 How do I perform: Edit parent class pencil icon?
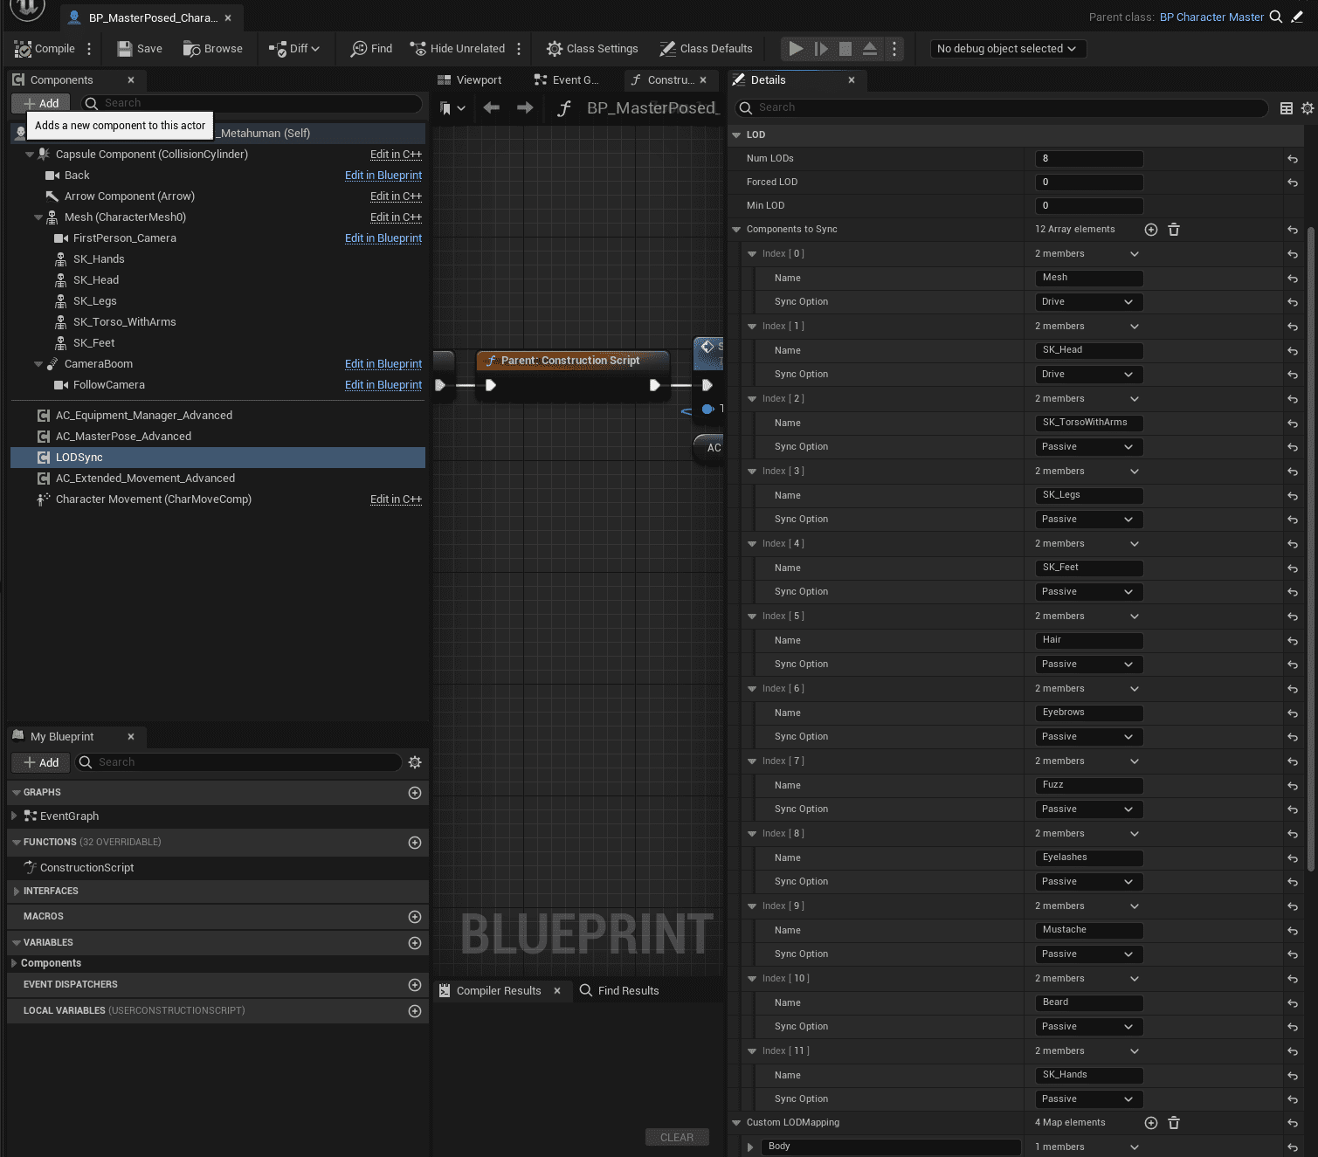pos(1297,17)
